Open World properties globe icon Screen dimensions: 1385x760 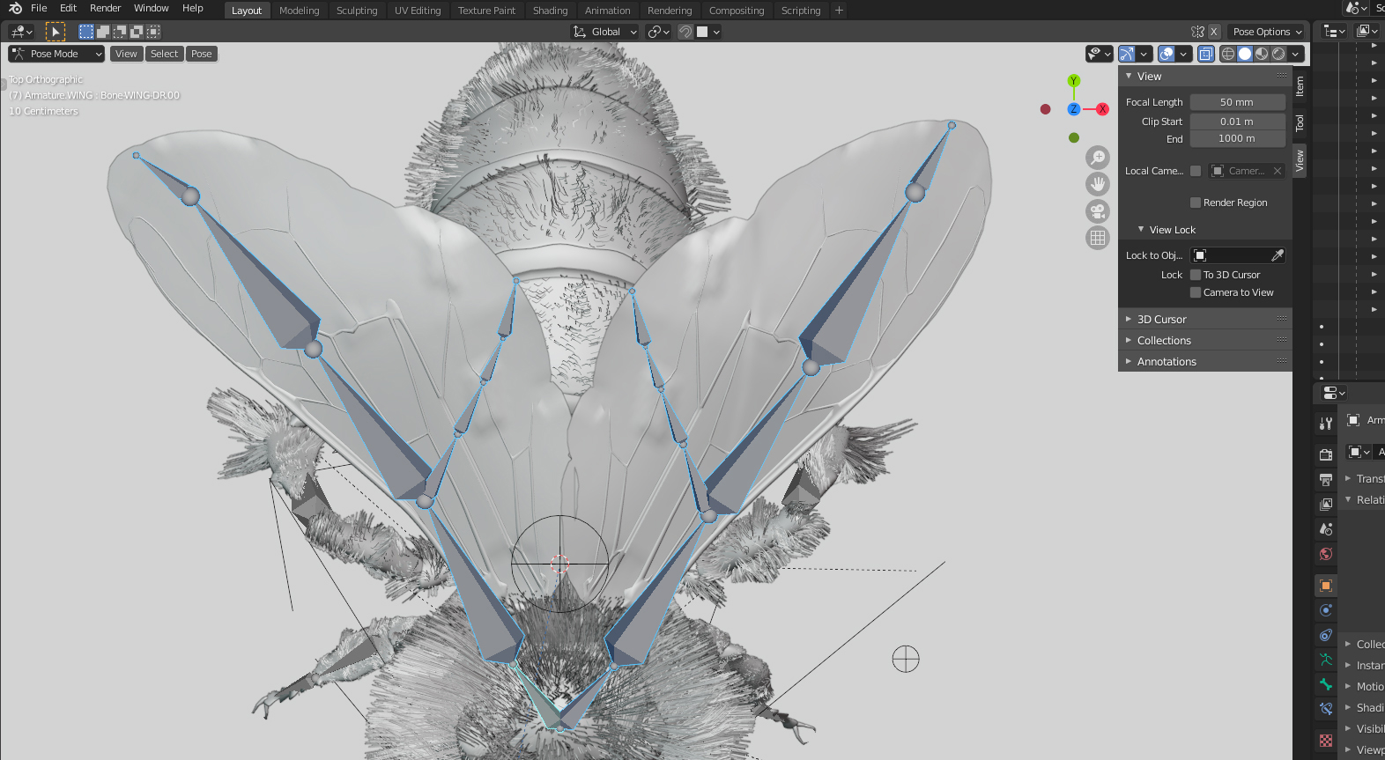click(x=1326, y=554)
